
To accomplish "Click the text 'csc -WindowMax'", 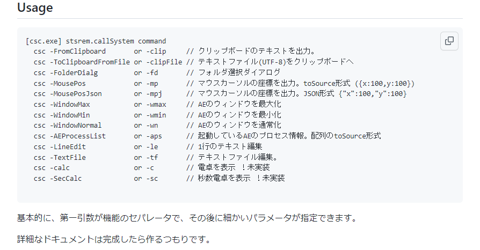I will [62, 105].
